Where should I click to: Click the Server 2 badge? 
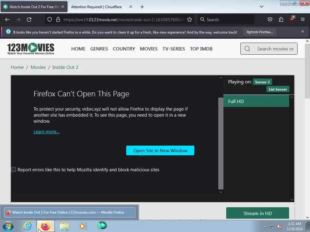(x=262, y=82)
